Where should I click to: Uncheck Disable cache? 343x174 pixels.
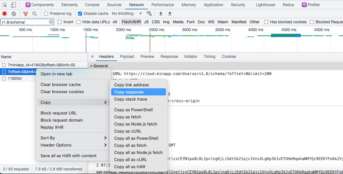click(80, 14)
